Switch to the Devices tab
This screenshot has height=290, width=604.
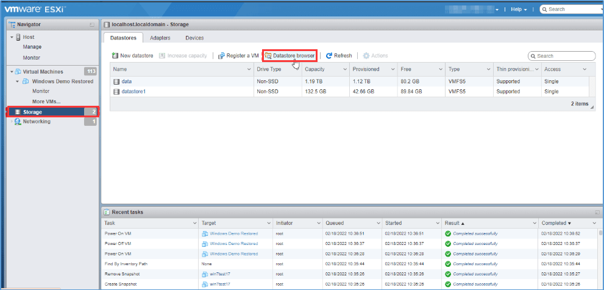194,38
